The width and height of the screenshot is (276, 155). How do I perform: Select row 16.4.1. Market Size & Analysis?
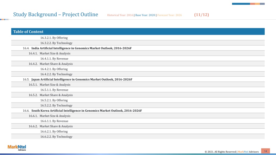(138, 53)
